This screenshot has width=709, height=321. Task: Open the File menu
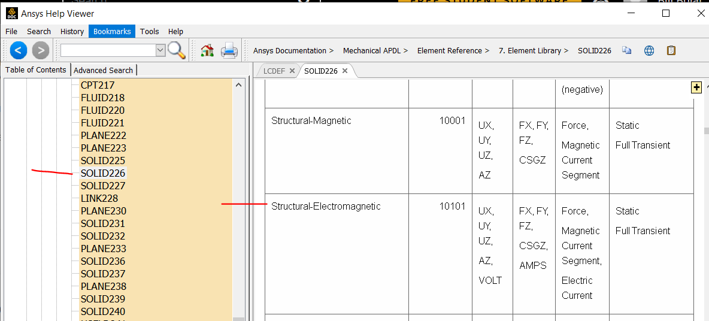coord(11,31)
